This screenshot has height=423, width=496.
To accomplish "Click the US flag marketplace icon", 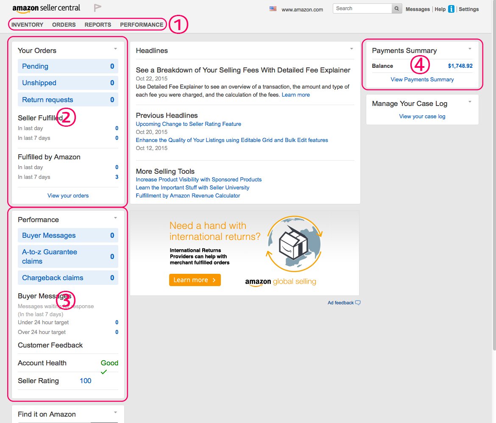I will [x=273, y=9].
